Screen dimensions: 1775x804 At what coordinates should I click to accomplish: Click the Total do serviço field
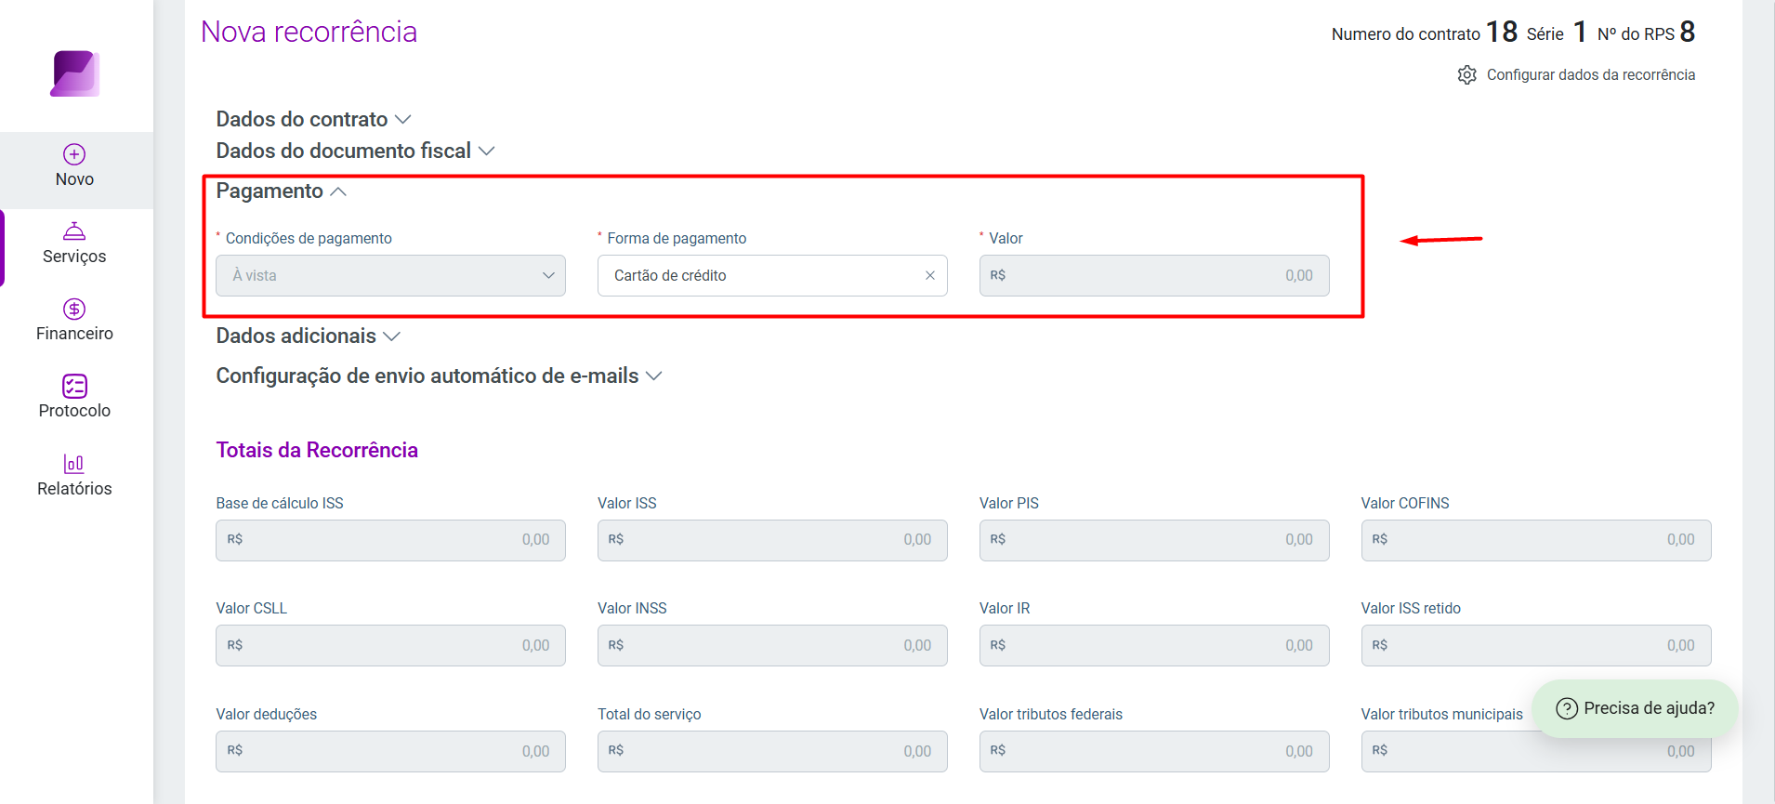click(772, 751)
